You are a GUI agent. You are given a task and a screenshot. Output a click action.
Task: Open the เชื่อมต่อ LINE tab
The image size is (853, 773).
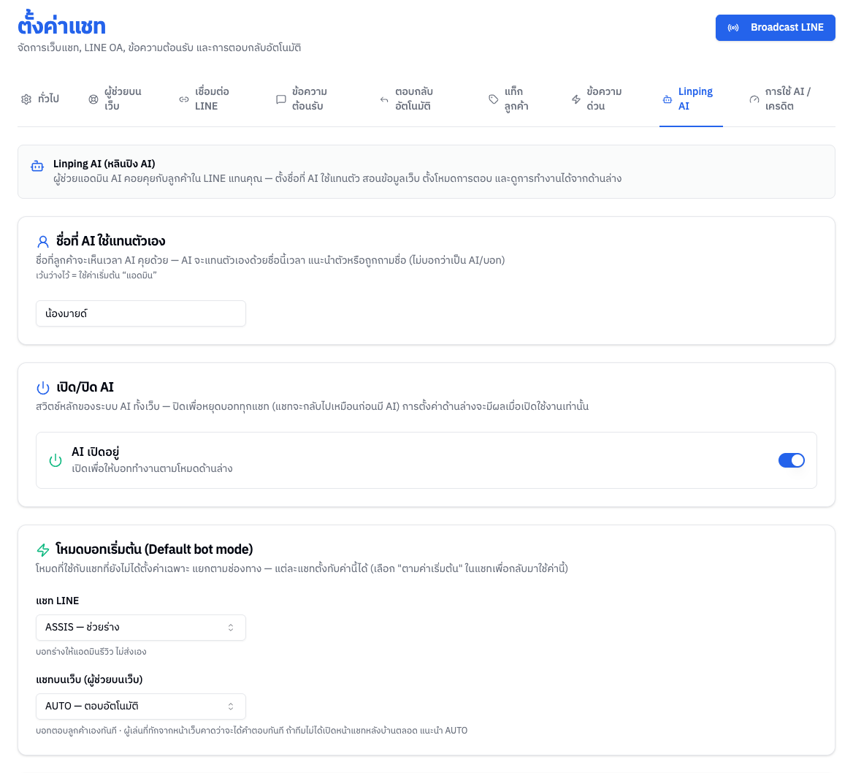click(x=204, y=99)
